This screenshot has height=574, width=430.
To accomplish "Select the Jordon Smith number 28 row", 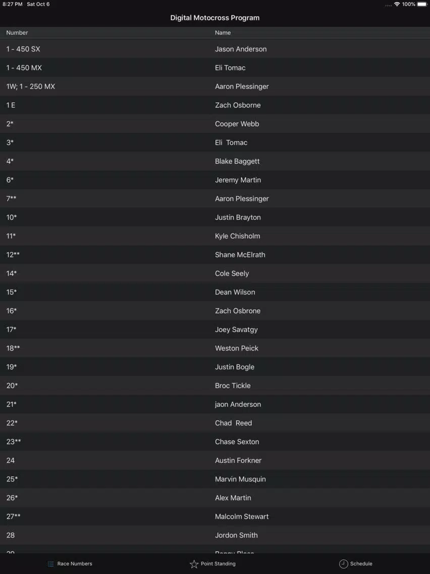I will (x=215, y=535).
